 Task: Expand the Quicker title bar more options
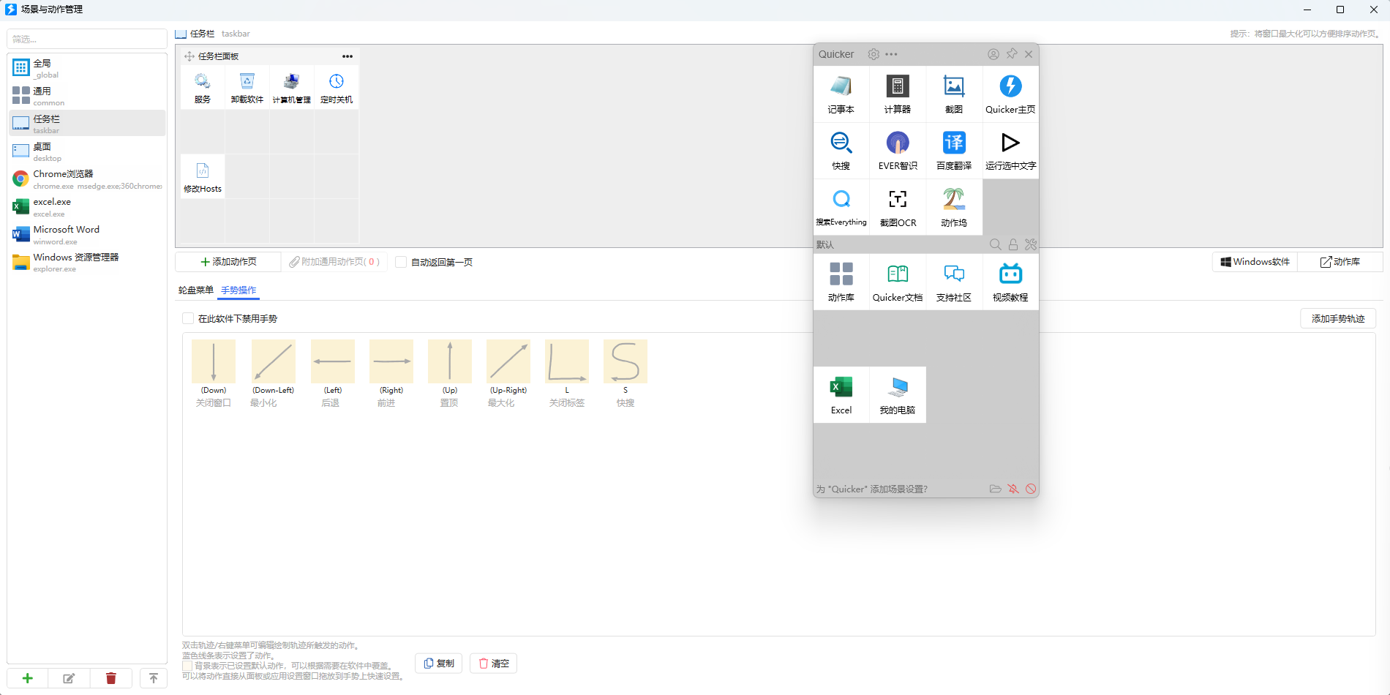tap(891, 54)
